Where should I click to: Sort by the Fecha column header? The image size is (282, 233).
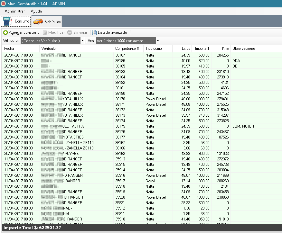pyautogui.click(x=21, y=49)
